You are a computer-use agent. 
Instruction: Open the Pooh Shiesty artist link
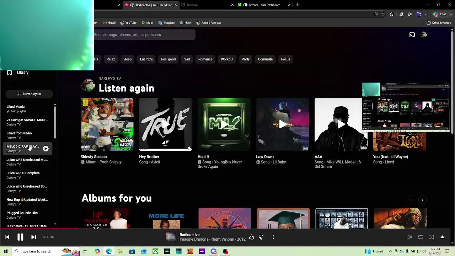110,162
